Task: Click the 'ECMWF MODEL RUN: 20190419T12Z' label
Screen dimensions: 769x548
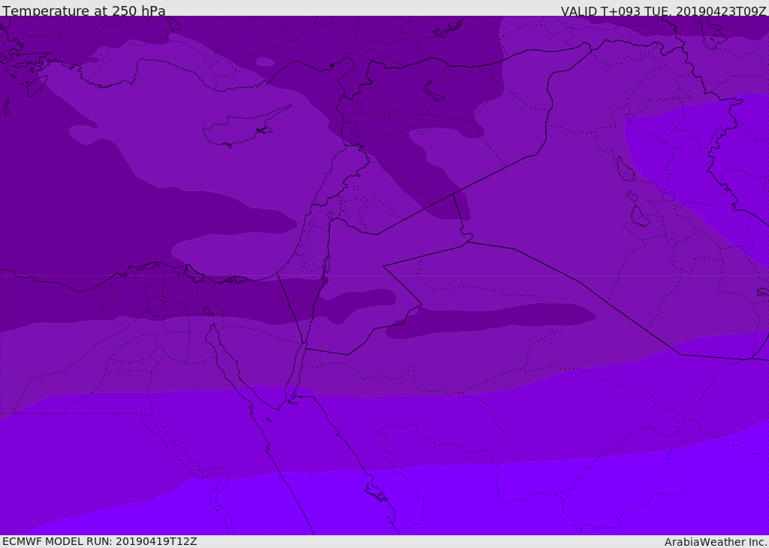Action: click(x=100, y=541)
